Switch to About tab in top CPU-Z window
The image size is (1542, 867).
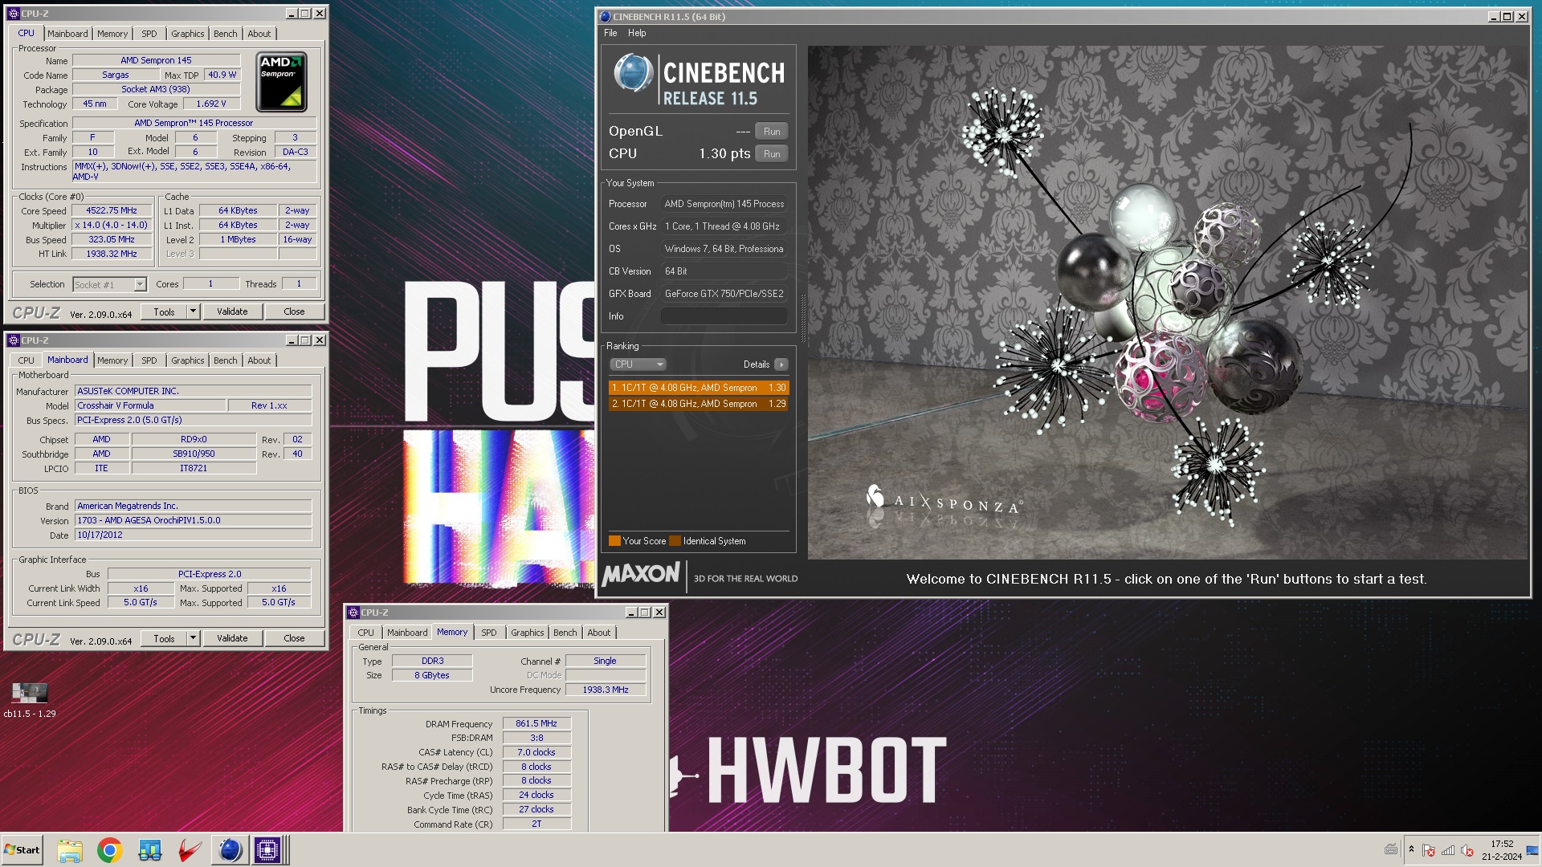click(x=259, y=34)
